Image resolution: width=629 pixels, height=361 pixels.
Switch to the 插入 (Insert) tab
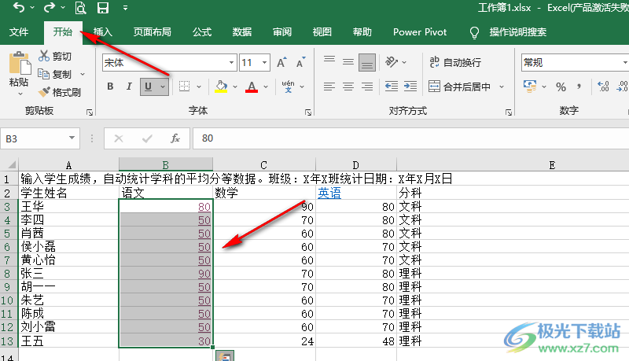pos(102,32)
